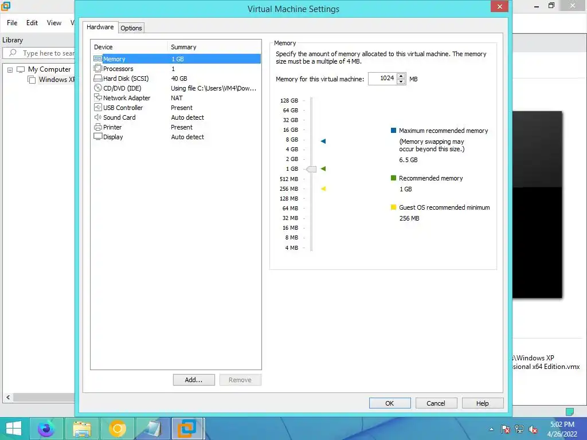587x440 pixels.
Task: Click the "128 GB" slider label
Action: [289, 100]
